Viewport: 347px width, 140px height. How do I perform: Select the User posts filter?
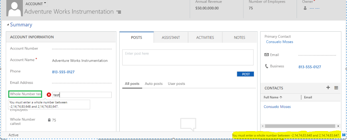point(176,84)
